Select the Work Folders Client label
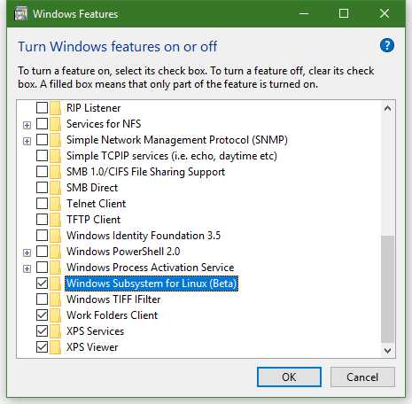The height and width of the screenshot is (404, 412). (x=112, y=315)
